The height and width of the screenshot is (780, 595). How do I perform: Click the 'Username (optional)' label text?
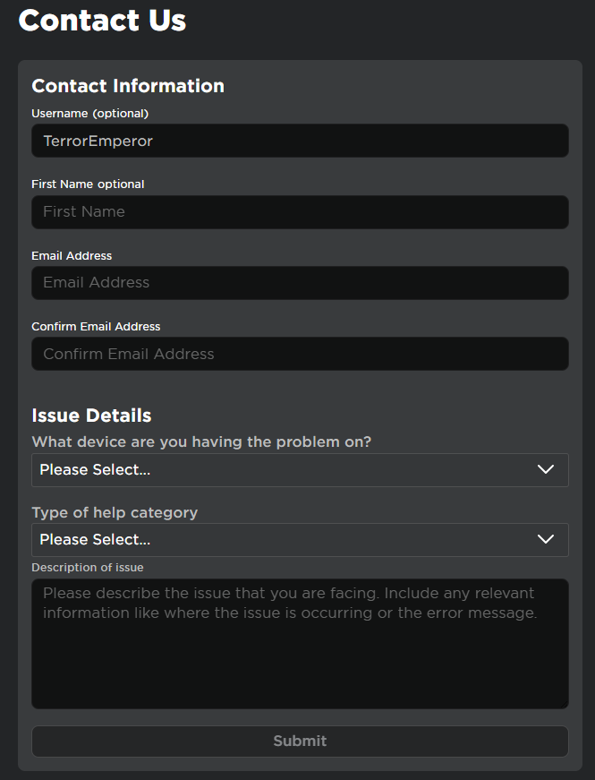[x=89, y=113]
